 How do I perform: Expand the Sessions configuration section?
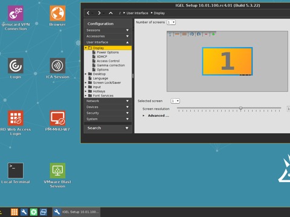108,30
